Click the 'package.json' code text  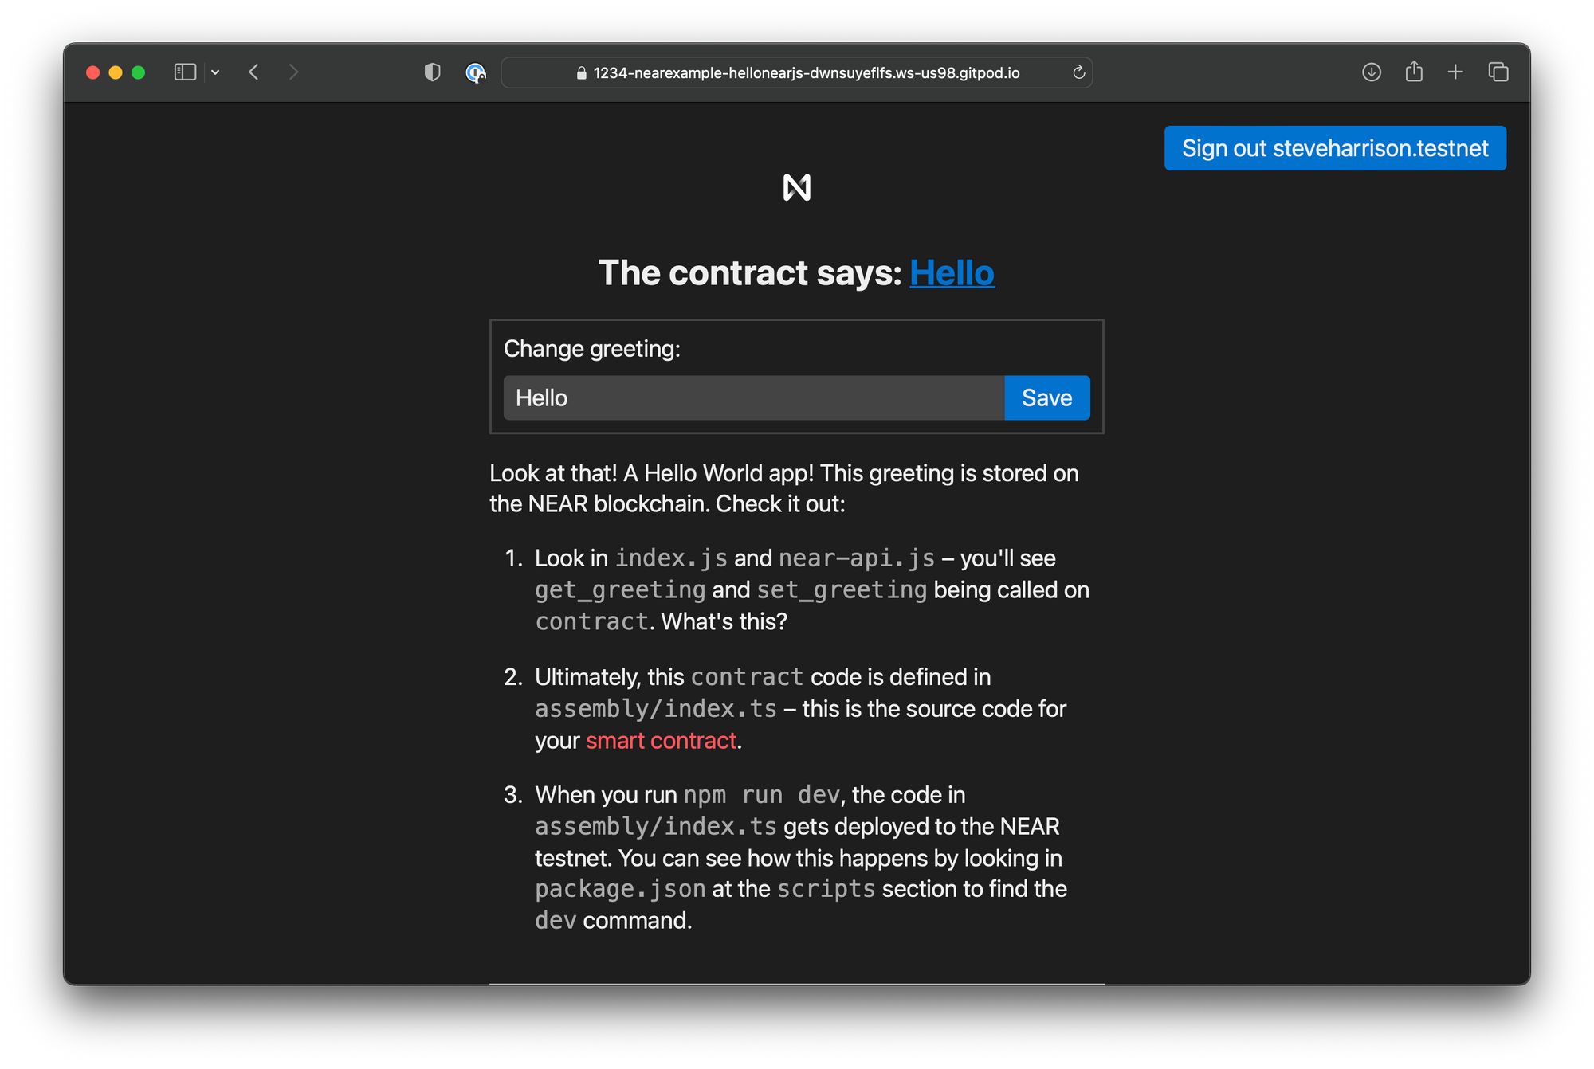coord(620,889)
